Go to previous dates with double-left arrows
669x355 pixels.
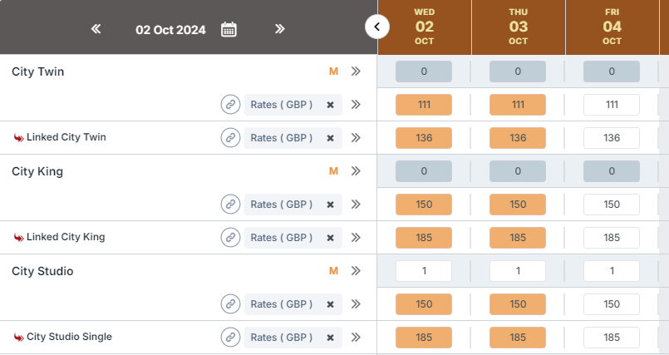(x=96, y=29)
